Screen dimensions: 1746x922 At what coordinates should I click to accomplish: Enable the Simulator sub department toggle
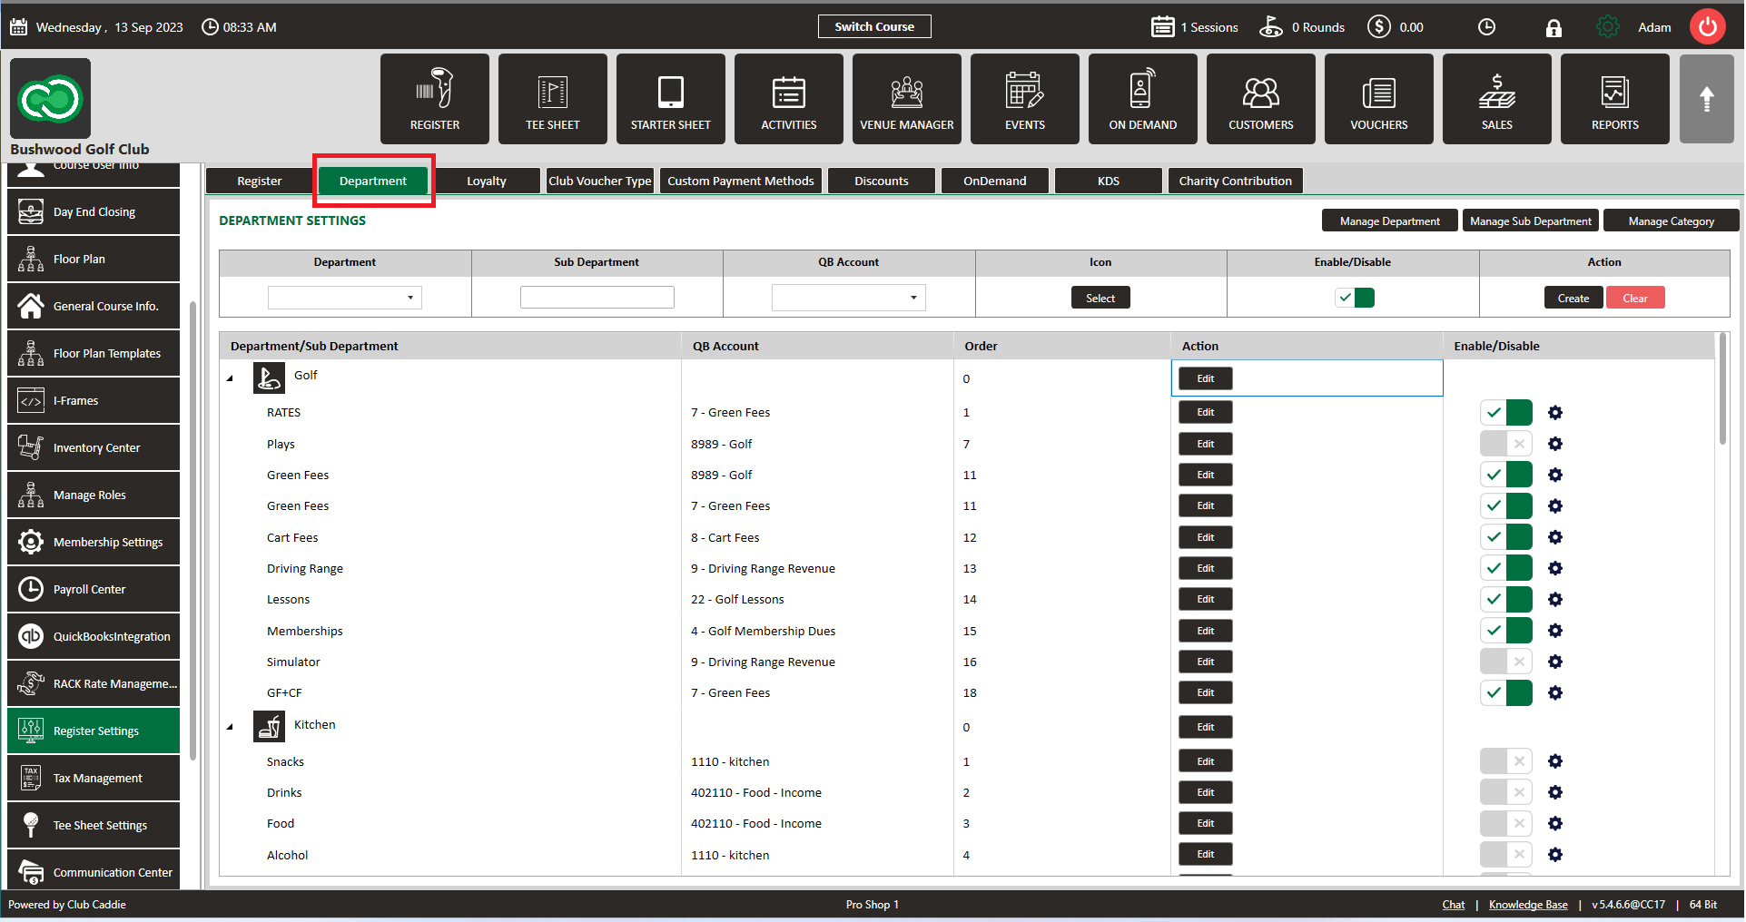click(1506, 662)
